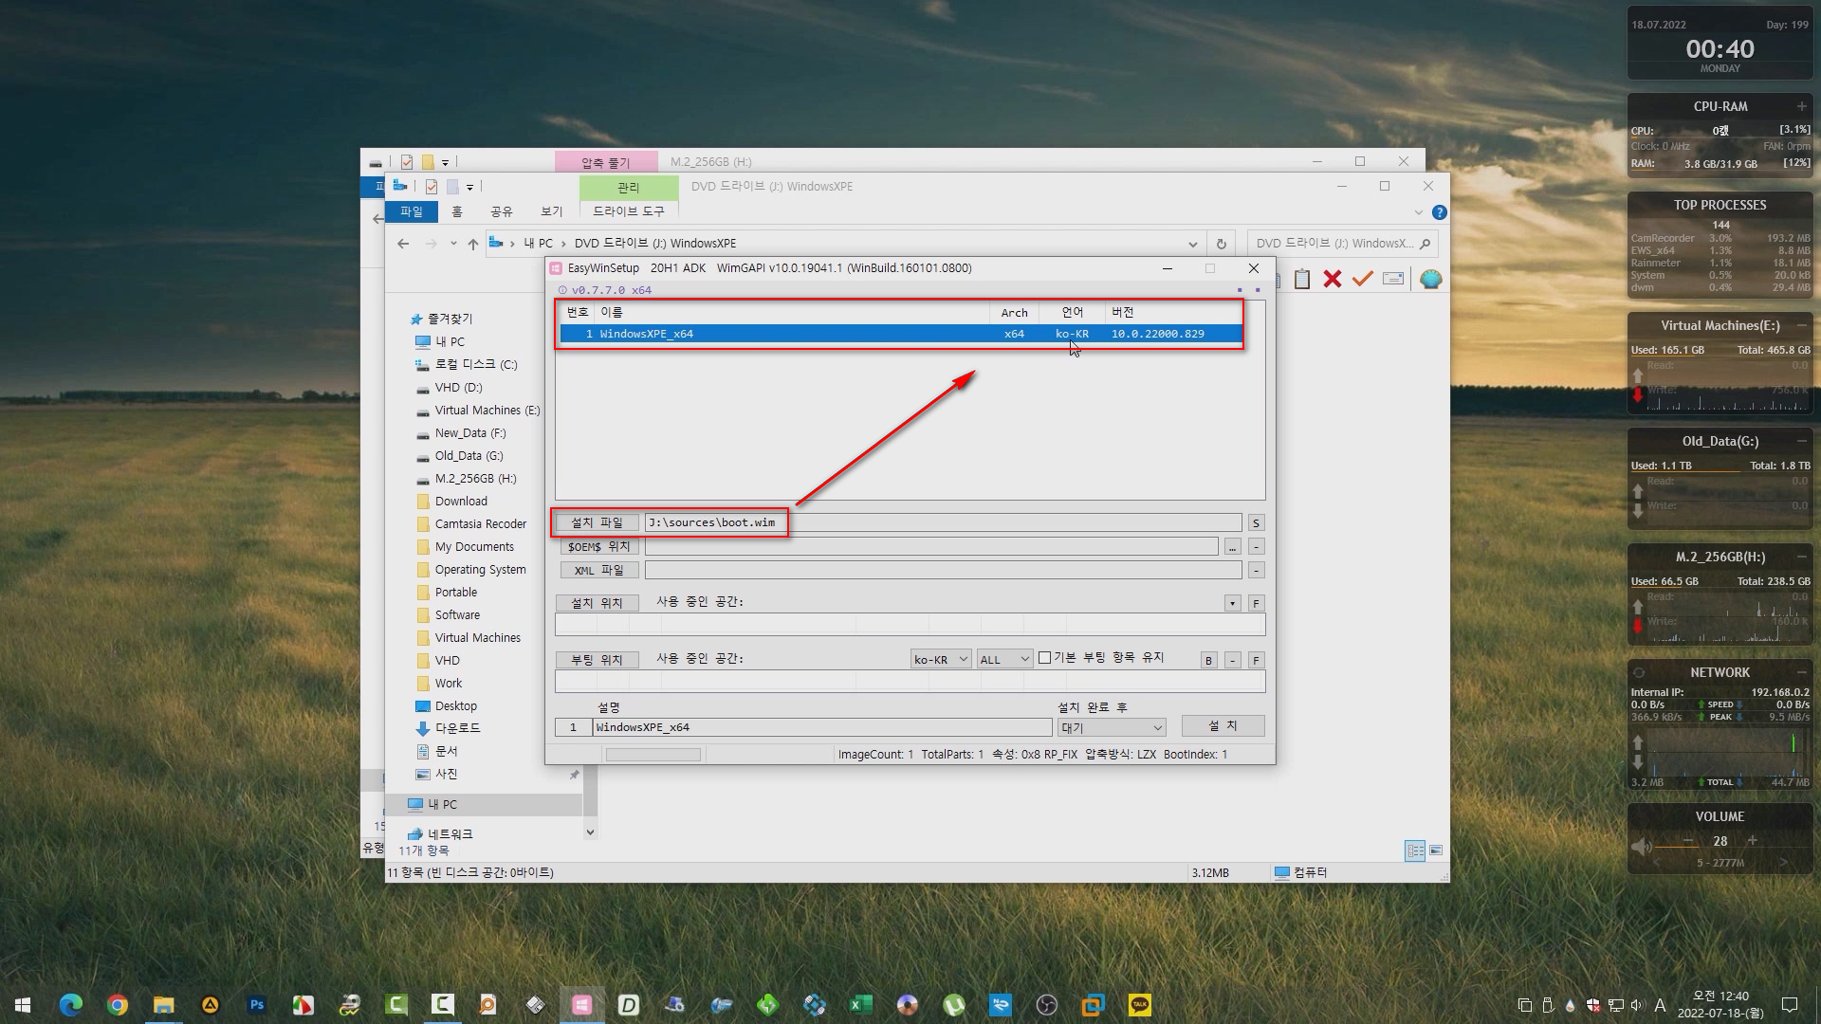Open the notification center in system tray
Image resolution: width=1821 pixels, height=1024 pixels.
tap(1790, 1005)
